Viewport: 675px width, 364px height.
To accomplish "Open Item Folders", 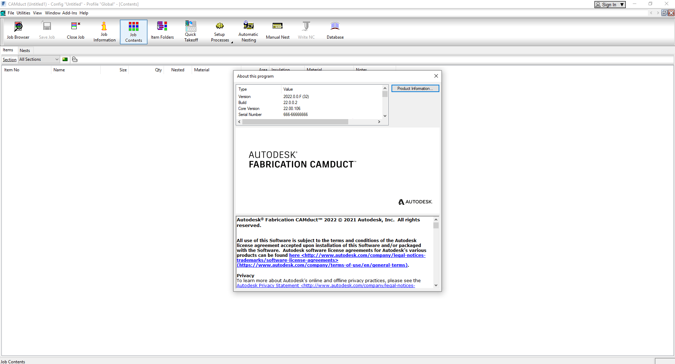I will coord(162,31).
